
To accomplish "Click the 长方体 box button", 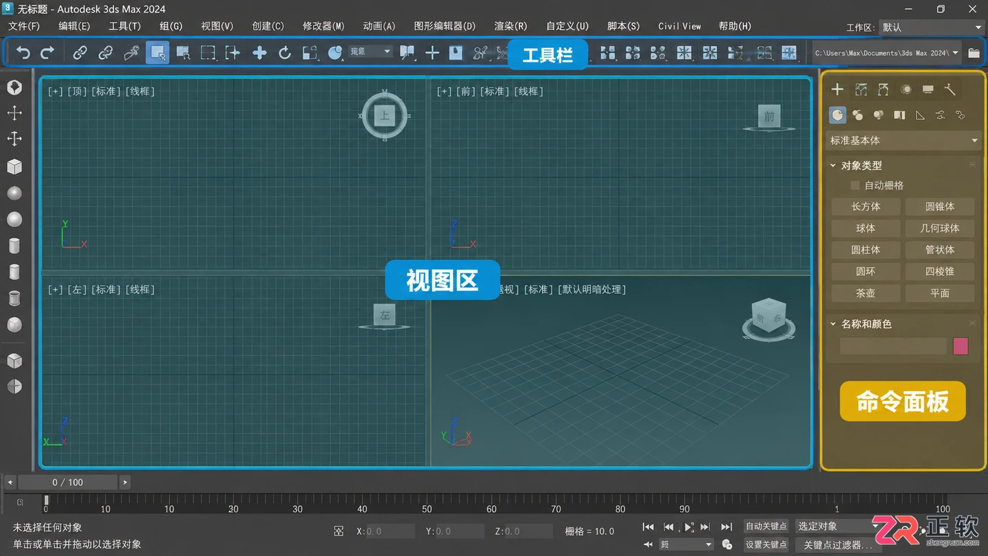I will [x=866, y=207].
